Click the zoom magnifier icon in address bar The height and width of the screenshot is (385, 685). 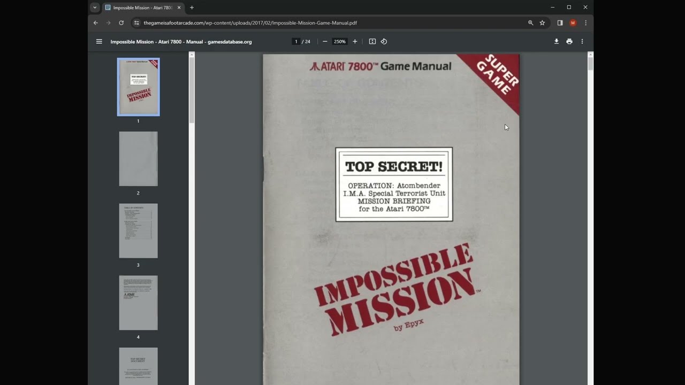[530, 23]
